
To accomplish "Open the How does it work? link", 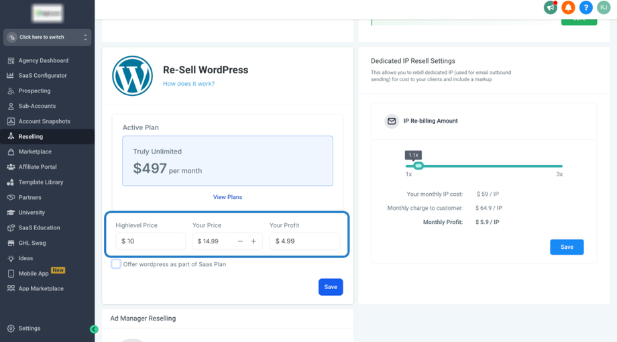I will [188, 84].
